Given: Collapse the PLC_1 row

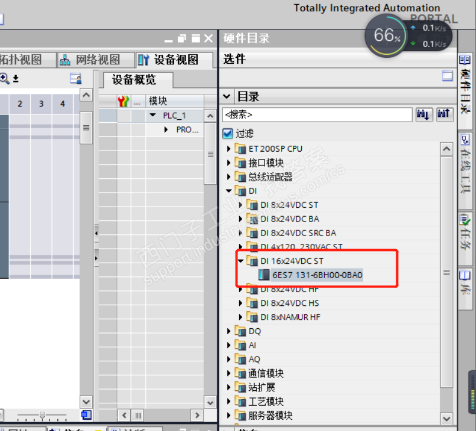Looking at the screenshot, I should (153, 115).
